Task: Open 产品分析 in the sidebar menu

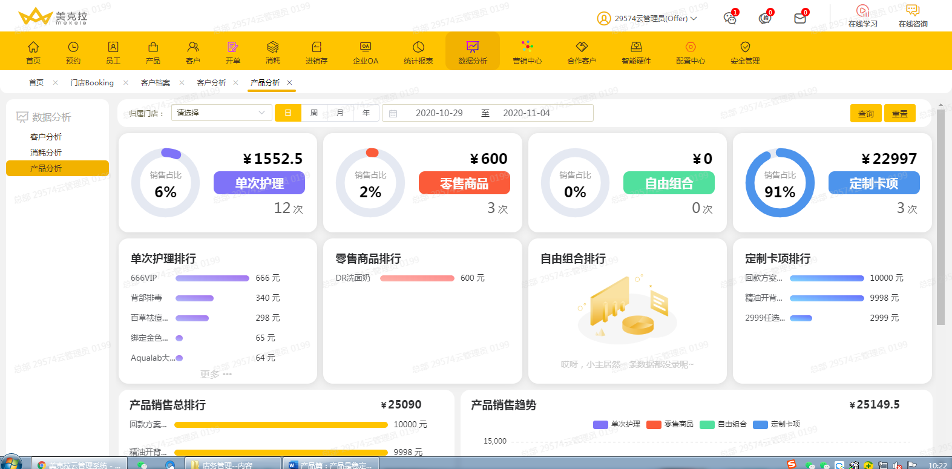Action: pos(57,168)
